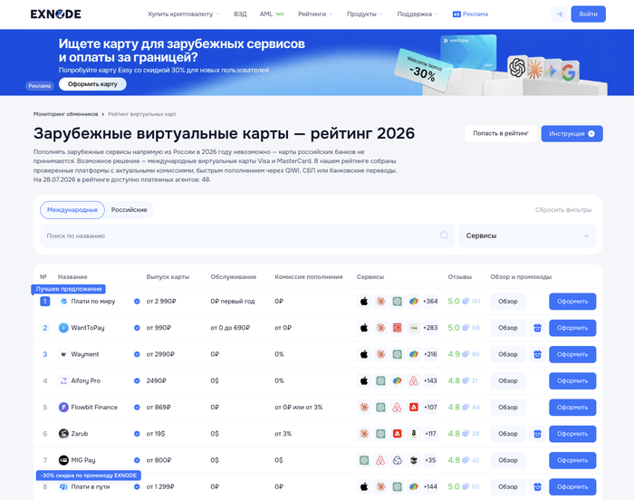The height and width of the screenshot is (500, 634).
Task: Click the gift promo icon for Zarub
Action: pyautogui.click(x=537, y=434)
